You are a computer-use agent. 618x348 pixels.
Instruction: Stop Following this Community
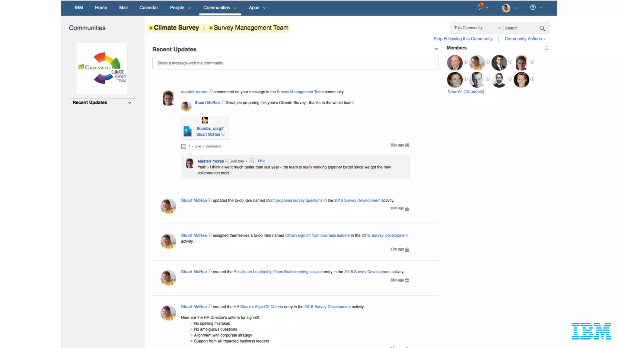coord(463,39)
